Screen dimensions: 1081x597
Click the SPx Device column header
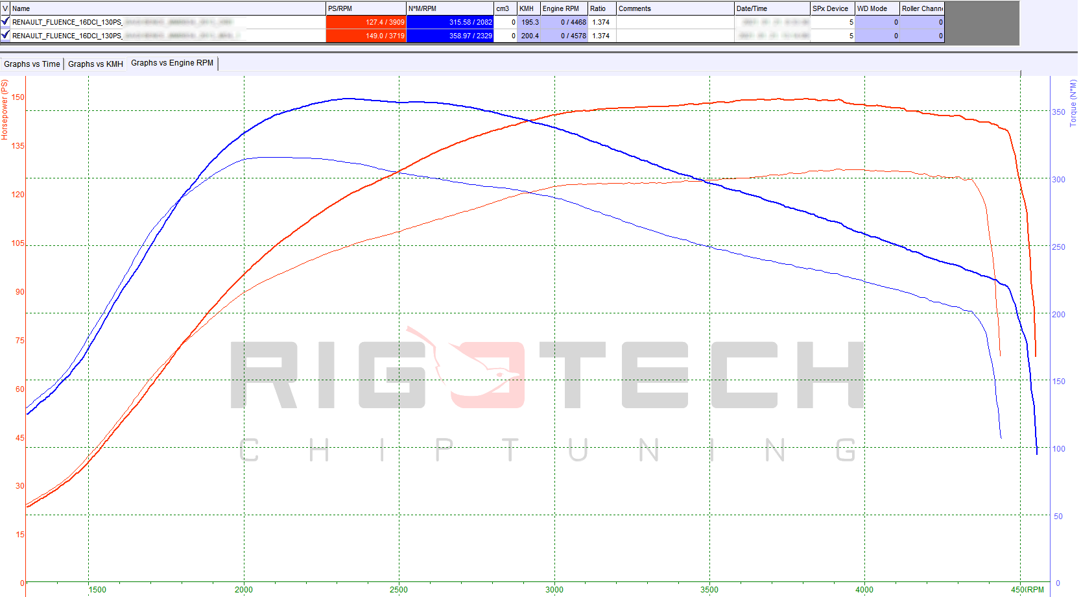833,8
